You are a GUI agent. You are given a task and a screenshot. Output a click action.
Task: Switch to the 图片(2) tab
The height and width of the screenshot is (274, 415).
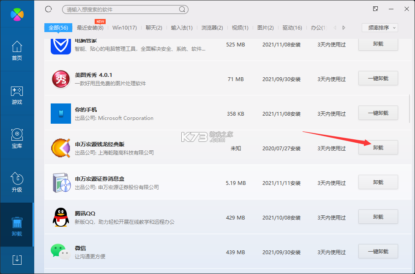265,28
